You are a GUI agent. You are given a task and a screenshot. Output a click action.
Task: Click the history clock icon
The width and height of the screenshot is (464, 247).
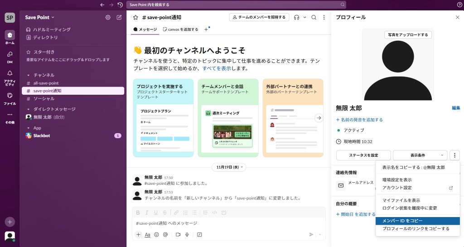(120, 5)
